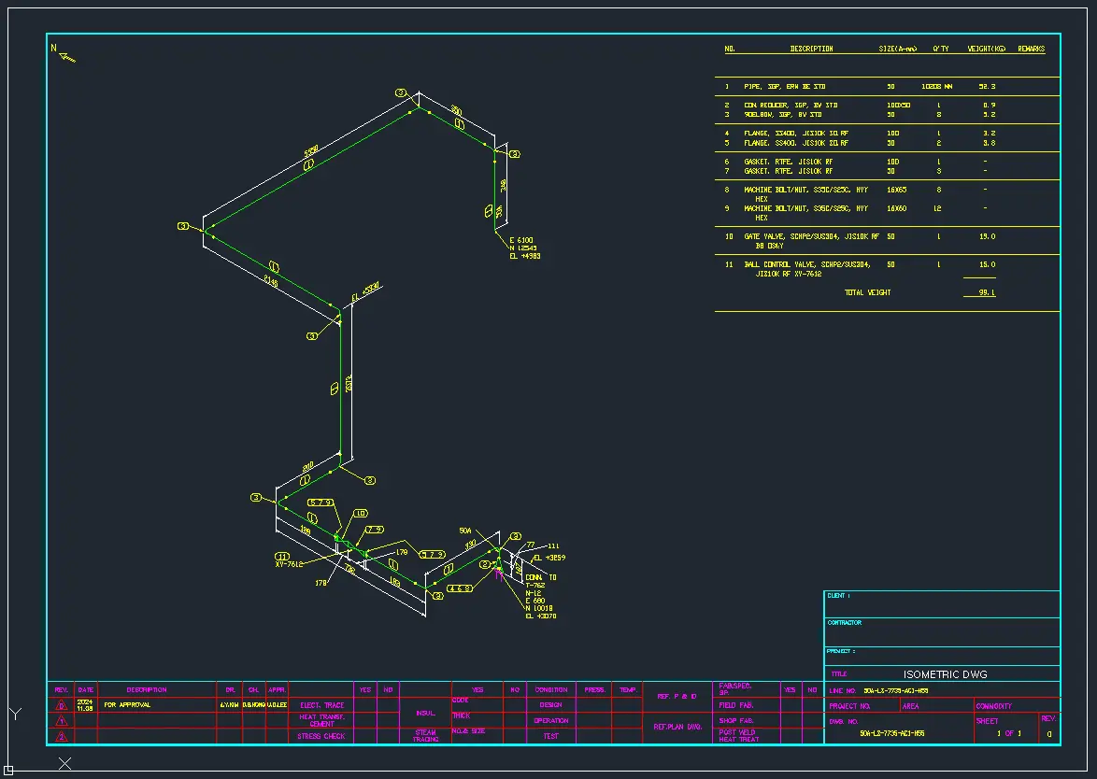Select the TOTAL WEIGHT label in the table
The image size is (1097, 779).
867,292
